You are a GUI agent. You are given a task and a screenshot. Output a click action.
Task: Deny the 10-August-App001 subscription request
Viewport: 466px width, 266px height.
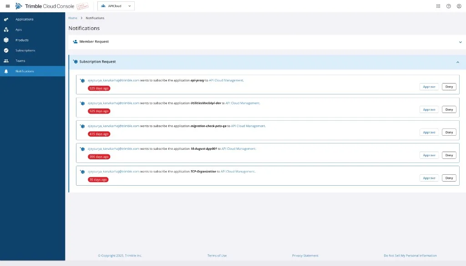[x=449, y=155]
